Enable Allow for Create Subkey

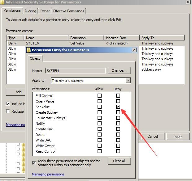(x=99, y=112)
